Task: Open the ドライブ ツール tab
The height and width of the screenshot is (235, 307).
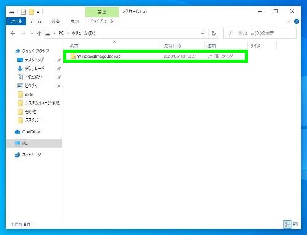Action: tap(101, 21)
